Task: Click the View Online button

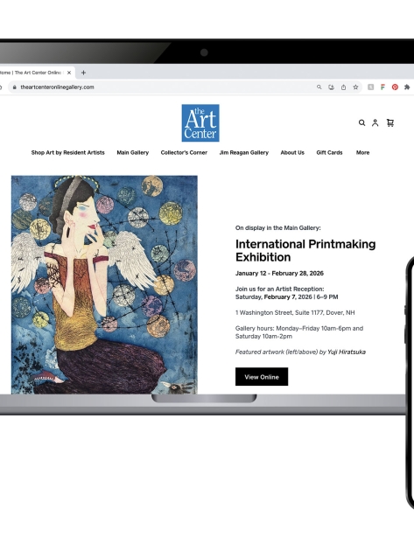Action: tap(262, 377)
